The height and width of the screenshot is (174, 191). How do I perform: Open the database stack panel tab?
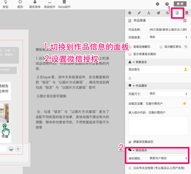(187, 13)
